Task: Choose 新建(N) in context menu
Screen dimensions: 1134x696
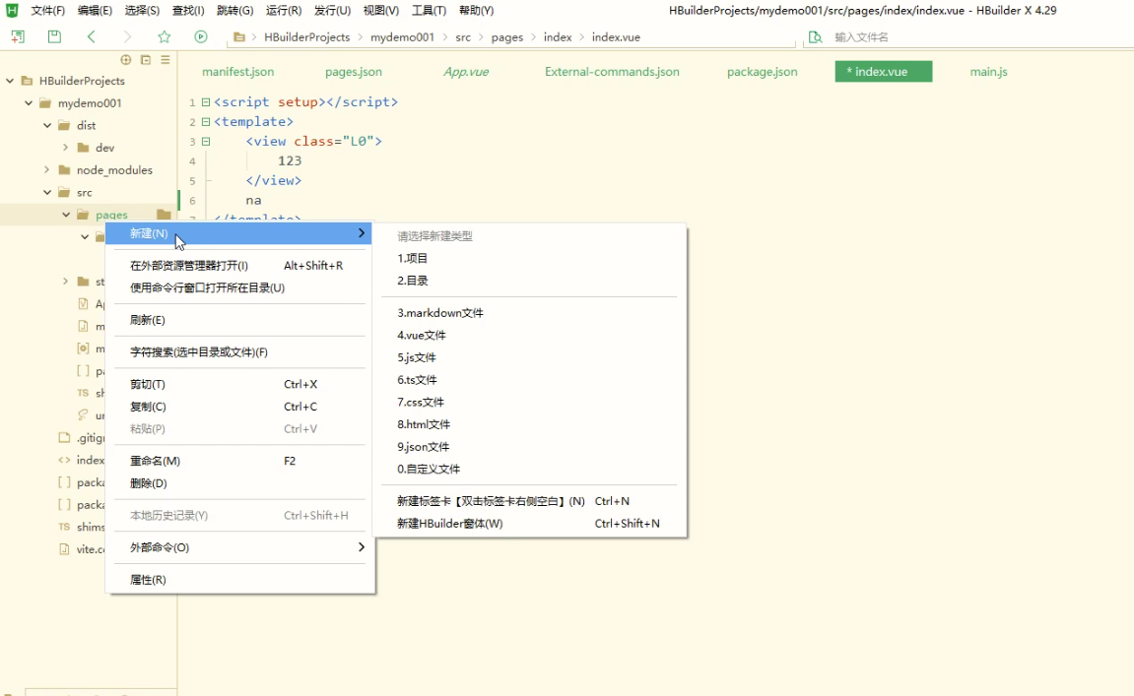Action: click(x=240, y=233)
